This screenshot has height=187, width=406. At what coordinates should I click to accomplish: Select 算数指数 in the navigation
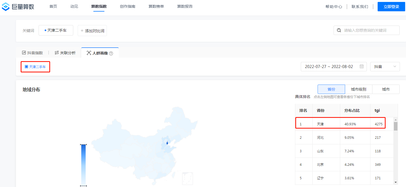click(x=99, y=6)
